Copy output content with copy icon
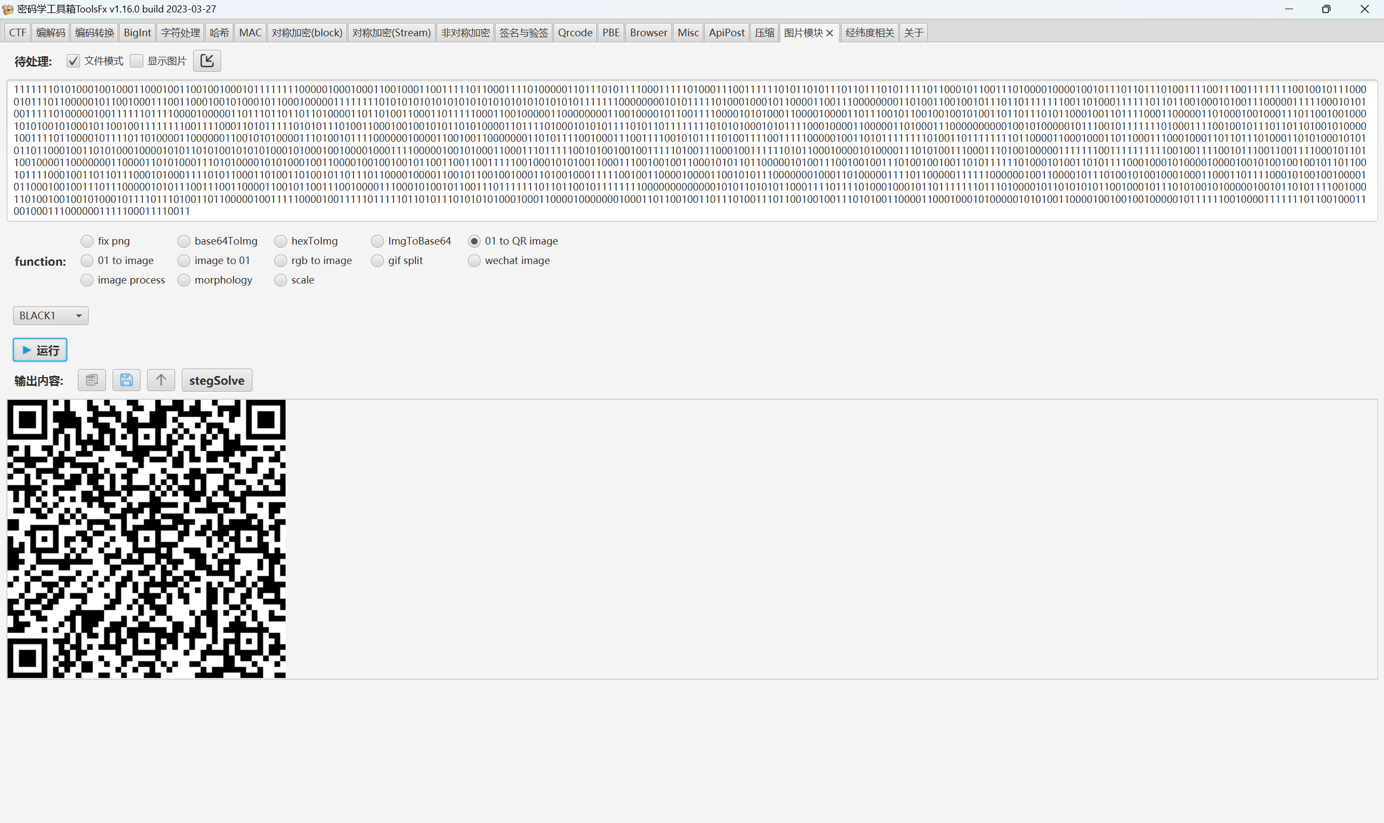Screen dimensions: 1384x823 pos(91,380)
